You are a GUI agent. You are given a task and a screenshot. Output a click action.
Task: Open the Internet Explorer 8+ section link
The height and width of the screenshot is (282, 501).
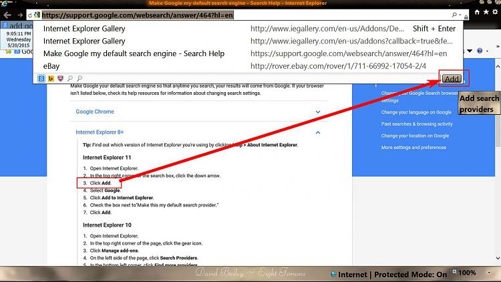100,132
